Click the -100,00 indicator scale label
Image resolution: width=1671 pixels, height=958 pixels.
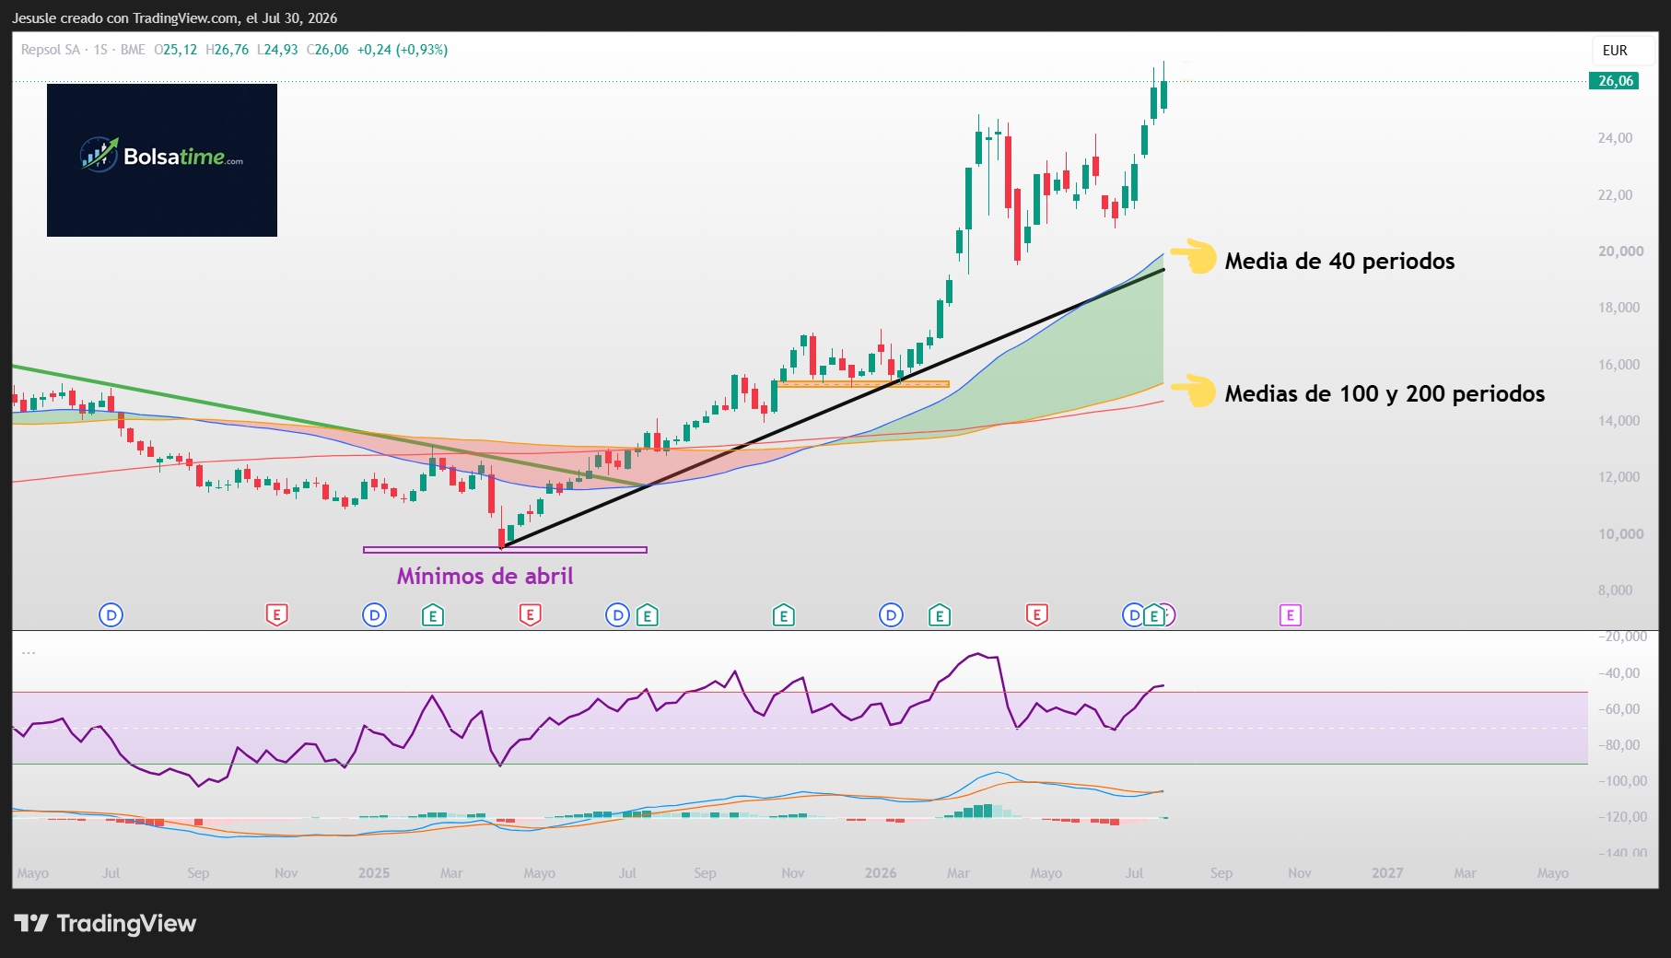1621,781
